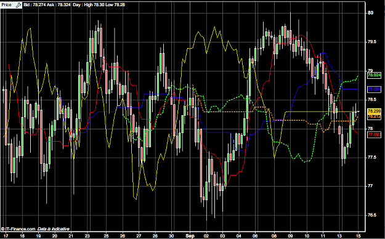
Task: Click the red 77.893 indicator price tag
Action: click(x=374, y=134)
